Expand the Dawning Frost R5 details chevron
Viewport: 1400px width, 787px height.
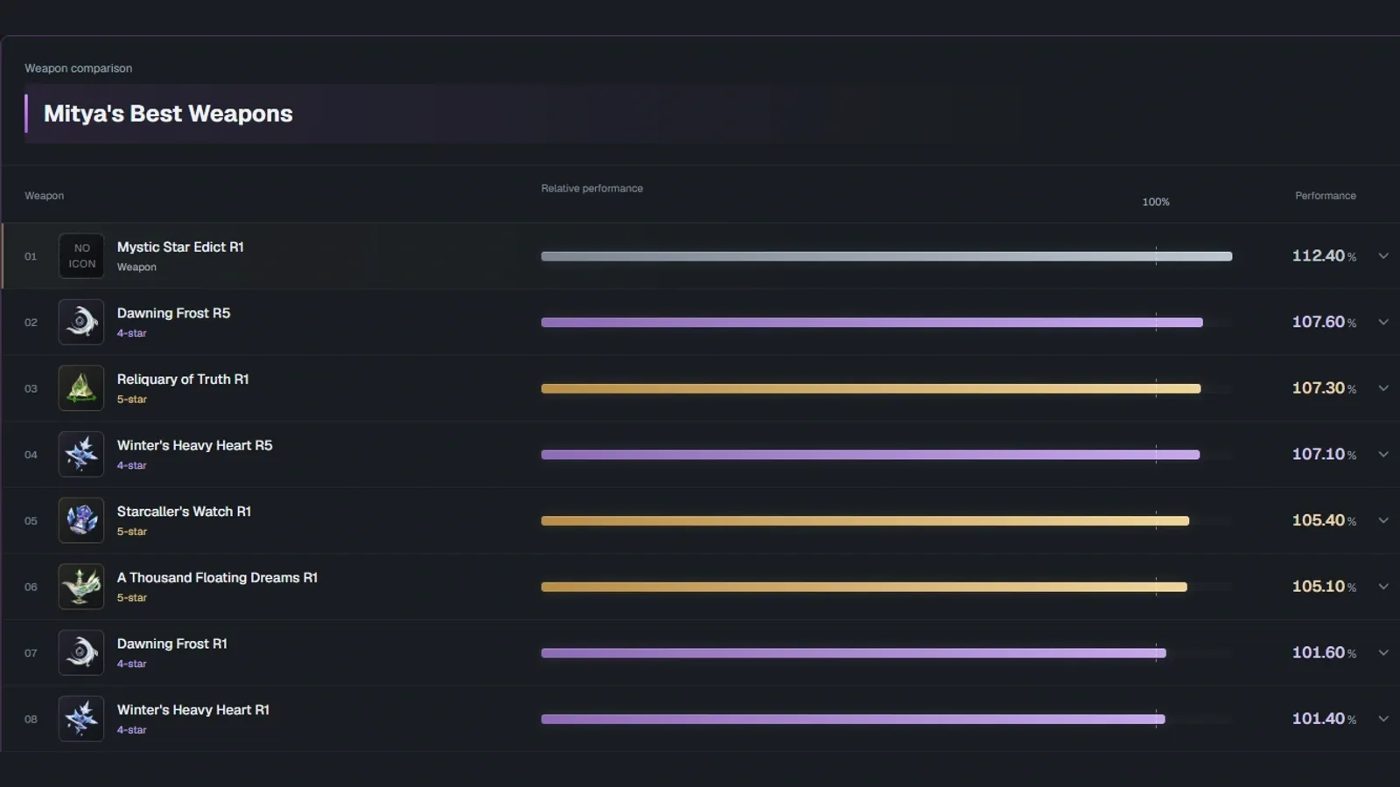click(1383, 322)
